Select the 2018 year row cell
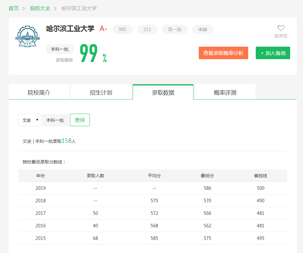This screenshot has height=253, width=303. (x=41, y=201)
